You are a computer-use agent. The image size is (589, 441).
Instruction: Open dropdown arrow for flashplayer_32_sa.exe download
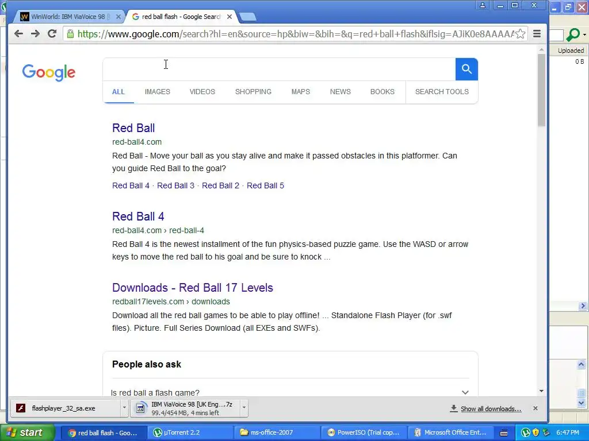tap(124, 408)
